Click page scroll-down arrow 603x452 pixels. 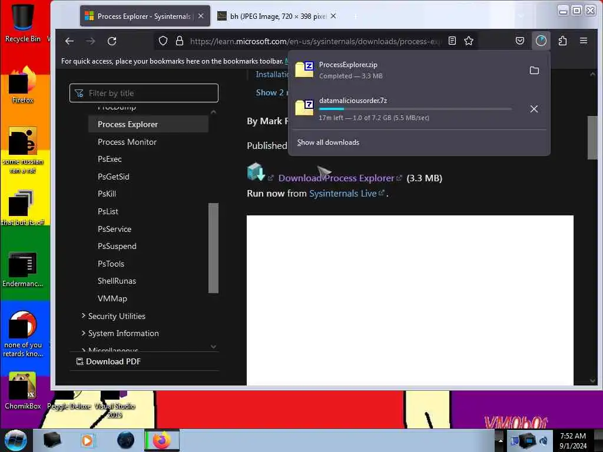(592, 381)
